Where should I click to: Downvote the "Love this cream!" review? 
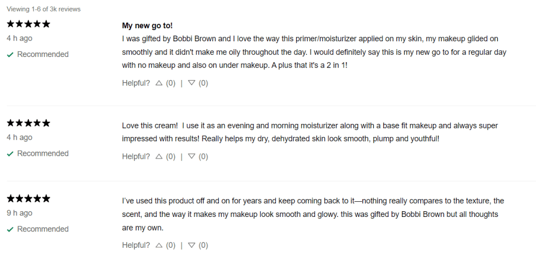192,156
